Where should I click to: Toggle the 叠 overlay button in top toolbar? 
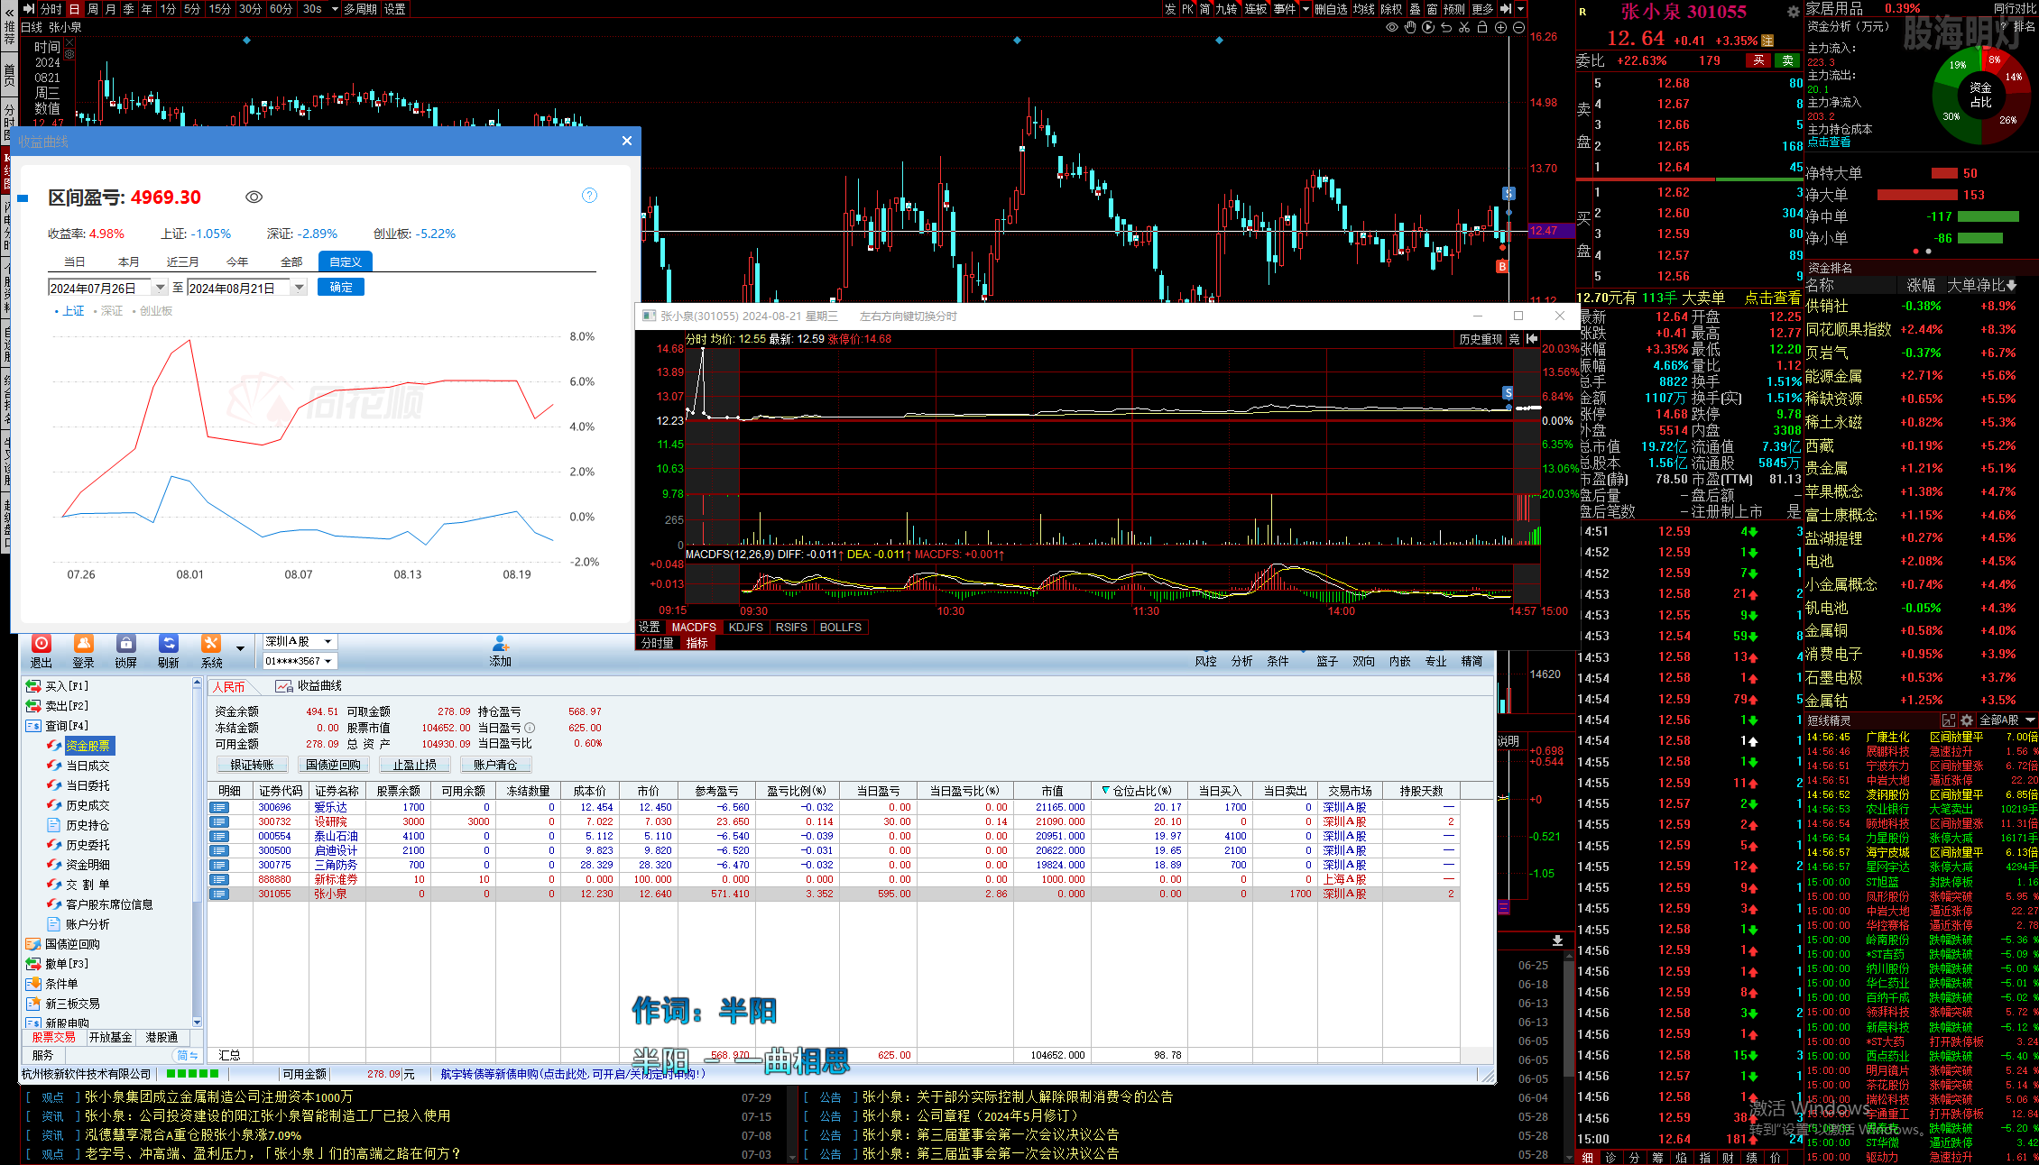[x=1415, y=9]
